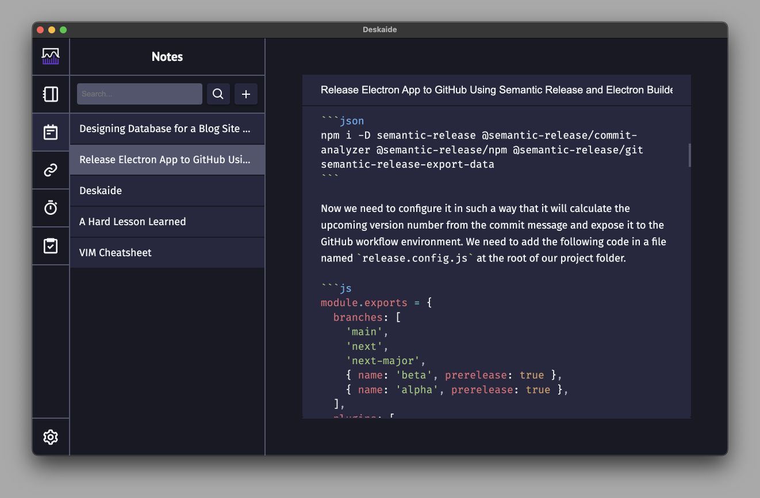
Task: Open the 'VIM Cheatsheet' note
Action: (x=167, y=253)
